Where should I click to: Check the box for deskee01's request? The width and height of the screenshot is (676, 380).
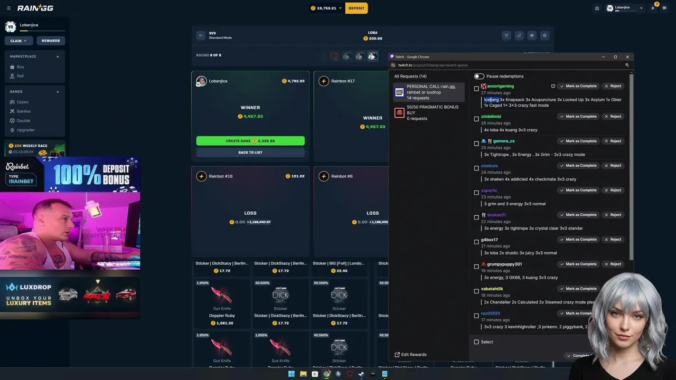[x=476, y=217]
